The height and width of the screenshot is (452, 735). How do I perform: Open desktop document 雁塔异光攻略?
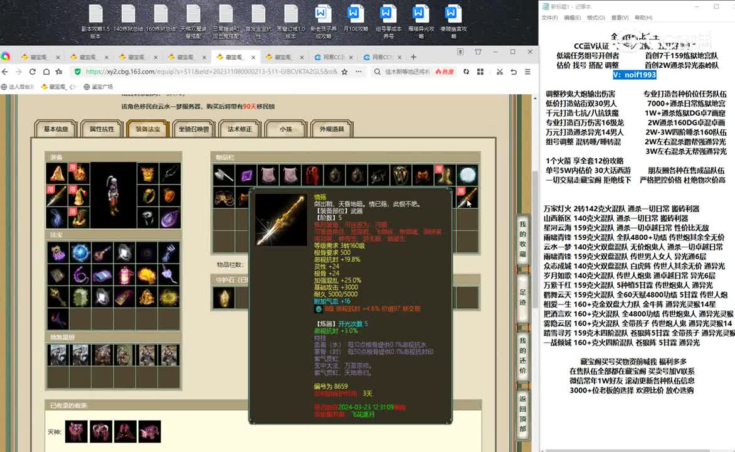(420, 21)
